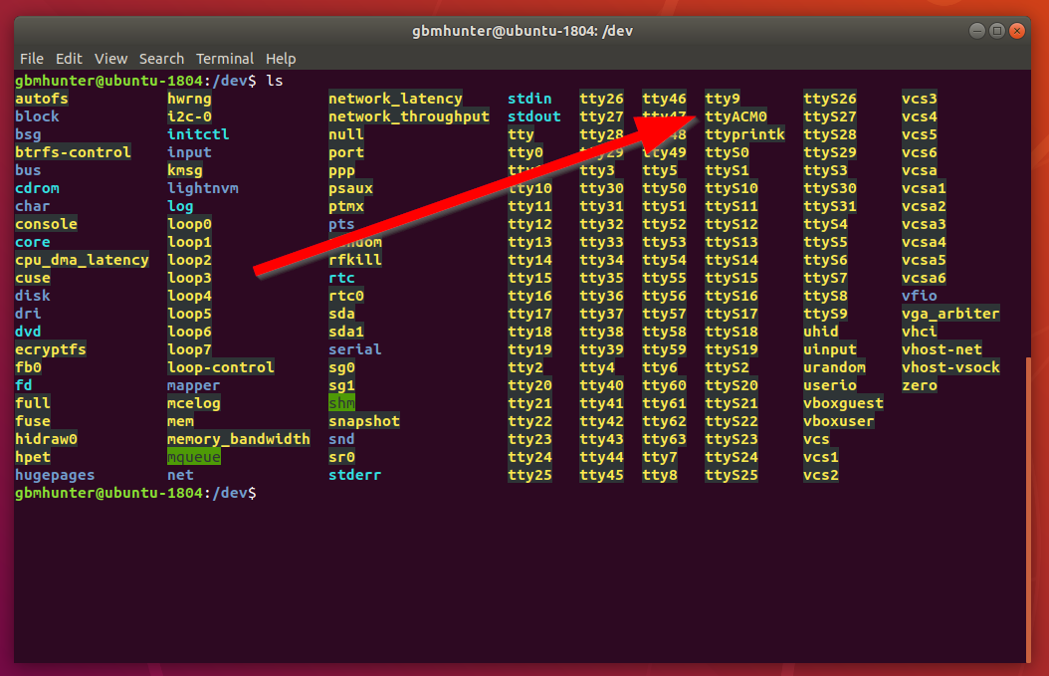Open the Help menu
Viewport: 1049px width, 676px height.
pyautogui.click(x=281, y=59)
